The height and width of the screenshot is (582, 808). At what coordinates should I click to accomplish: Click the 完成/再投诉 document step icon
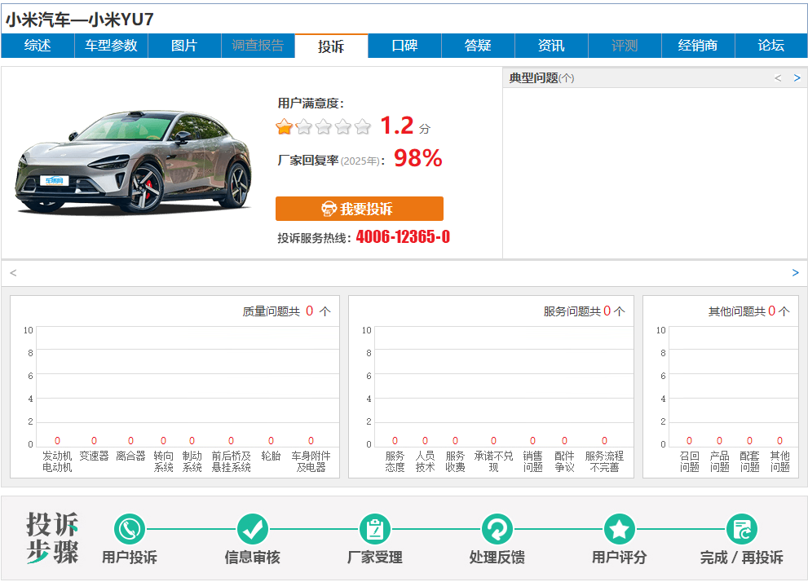[x=741, y=530]
